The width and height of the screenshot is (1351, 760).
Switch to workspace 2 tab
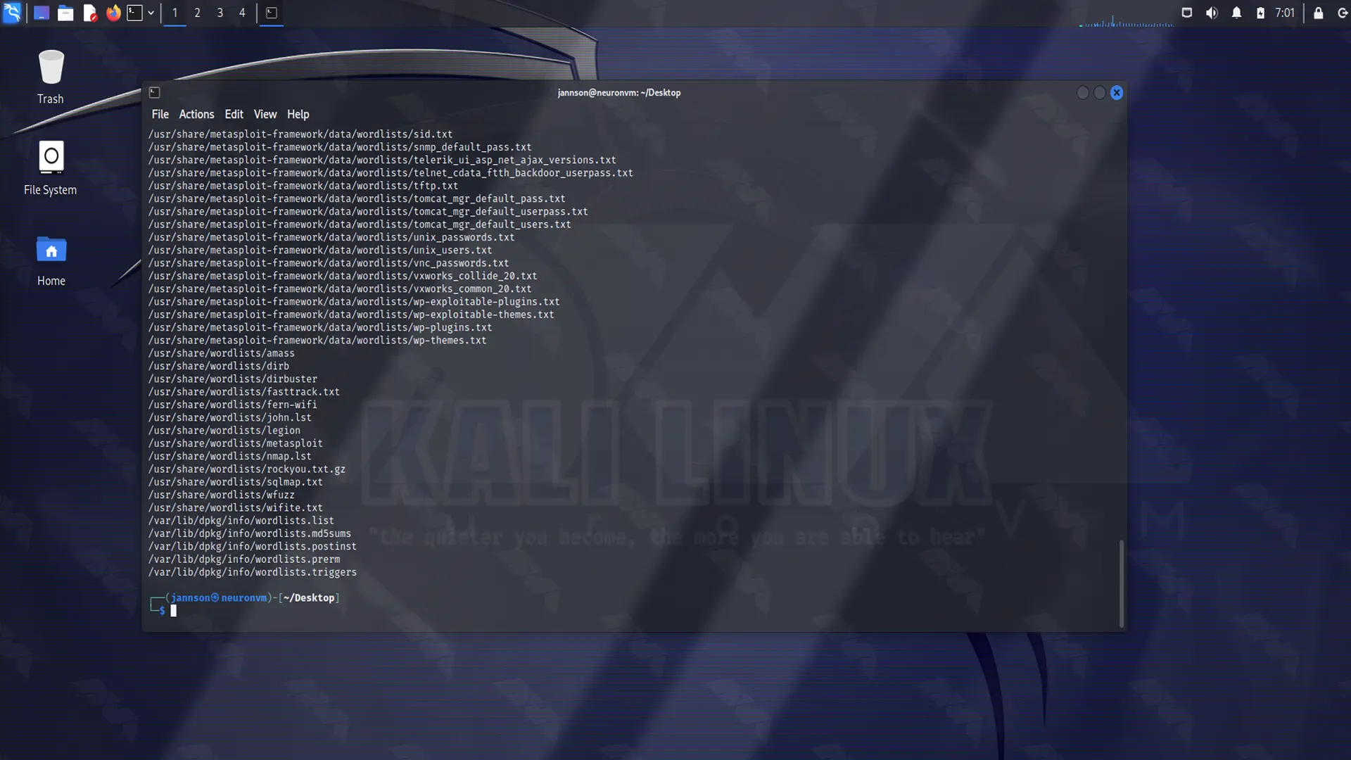coord(197,12)
